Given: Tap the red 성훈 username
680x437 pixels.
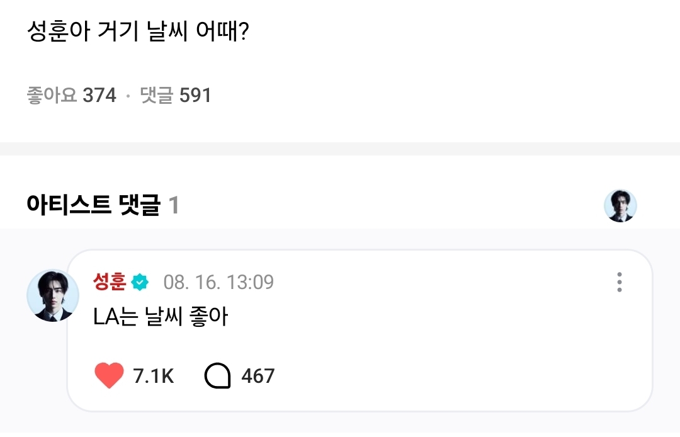Looking at the screenshot, I should [110, 281].
